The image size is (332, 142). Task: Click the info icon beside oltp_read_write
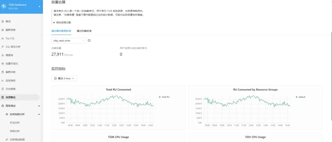(89, 41)
